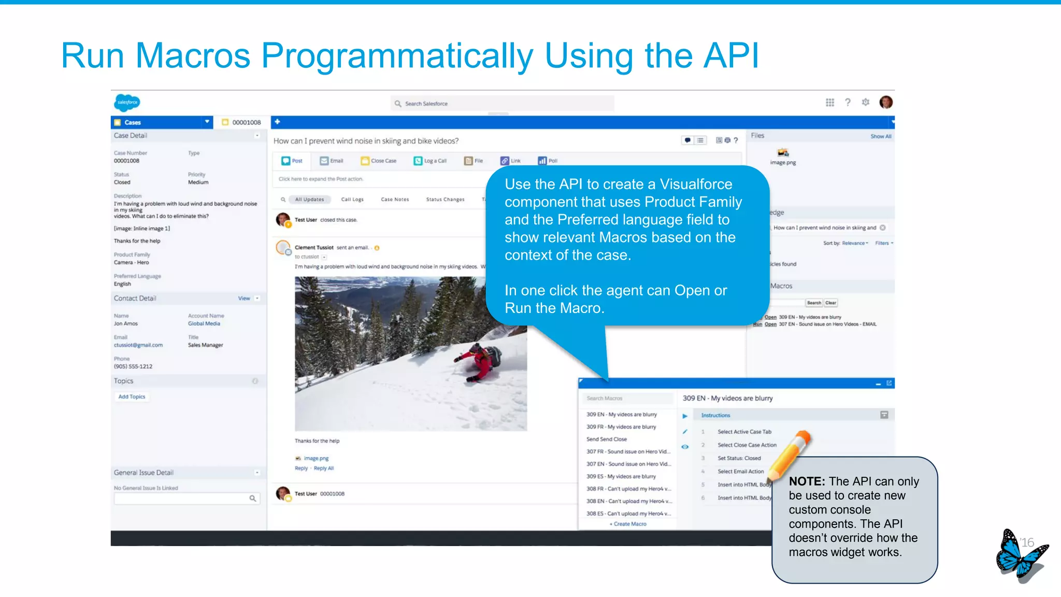Run the macro with the play icon
The height and width of the screenshot is (597, 1061).
coord(685,416)
